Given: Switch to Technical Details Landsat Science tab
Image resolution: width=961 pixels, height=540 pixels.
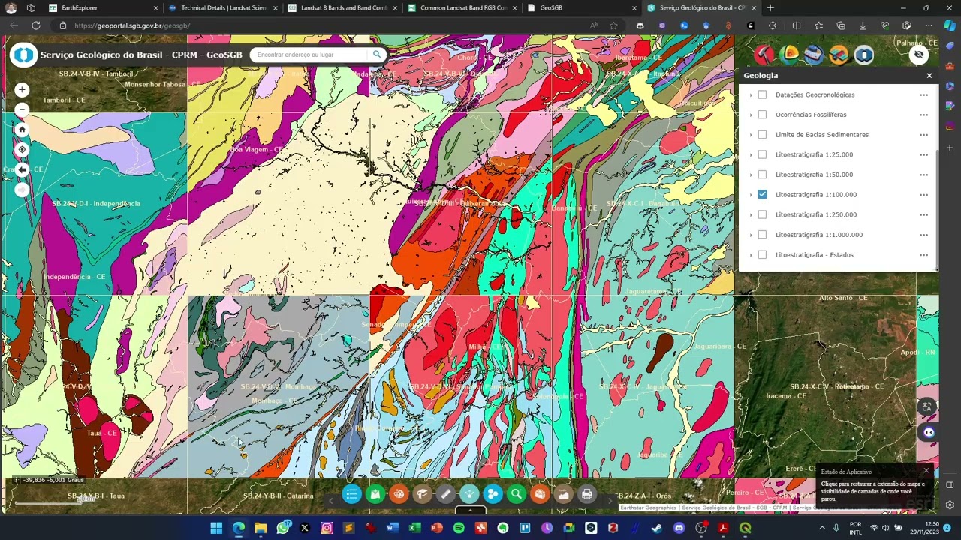Looking at the screenshot, I should click(222, 8).
